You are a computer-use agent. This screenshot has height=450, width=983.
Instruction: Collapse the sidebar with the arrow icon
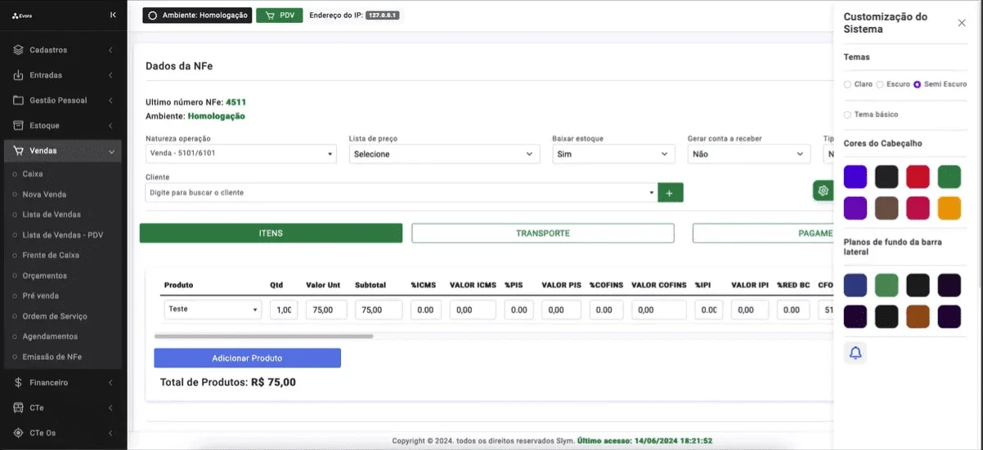[113, 15]
